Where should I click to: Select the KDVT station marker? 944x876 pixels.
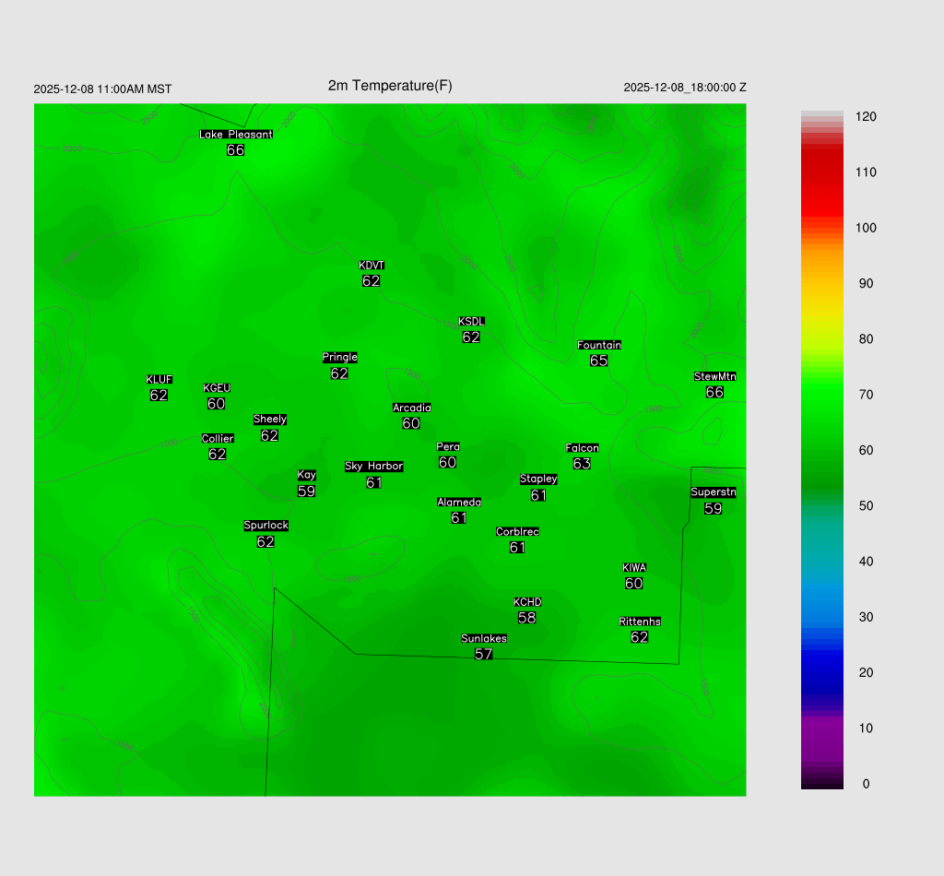coord(372,280)
